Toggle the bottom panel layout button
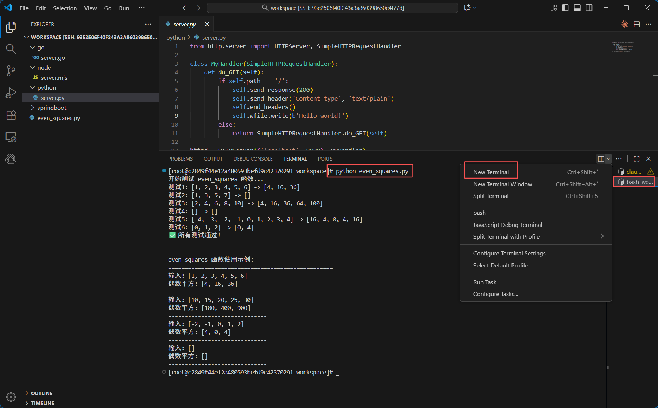 coord(577,8)
